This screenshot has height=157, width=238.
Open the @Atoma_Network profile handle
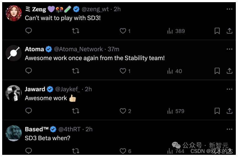(78, 49)
